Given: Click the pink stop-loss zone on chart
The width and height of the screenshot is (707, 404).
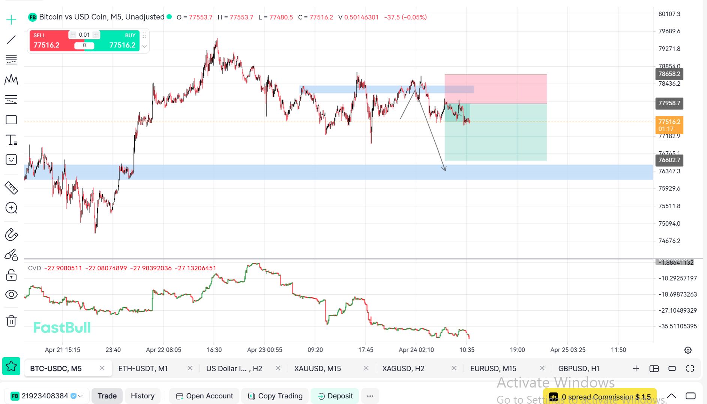Looking at the screenshot, I should point(495,89).
